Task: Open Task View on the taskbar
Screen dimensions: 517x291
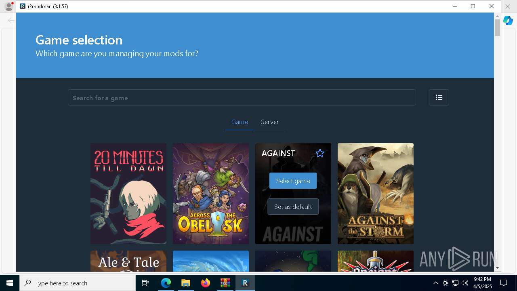Action: [145, 283]
